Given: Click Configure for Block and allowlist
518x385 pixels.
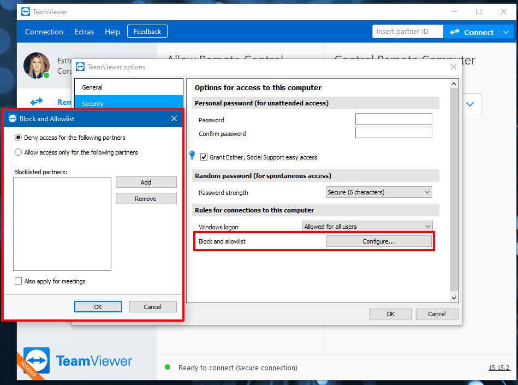Looking at the screenshot, I should point(379,241).
